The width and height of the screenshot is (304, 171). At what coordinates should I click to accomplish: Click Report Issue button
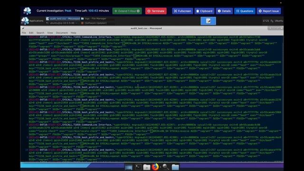pyautogui.click(x=269, y=11)
